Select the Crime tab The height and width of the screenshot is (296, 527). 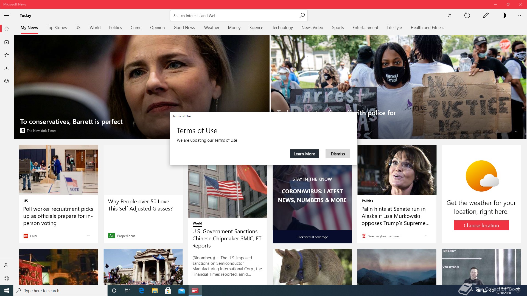tap(136, 28)
